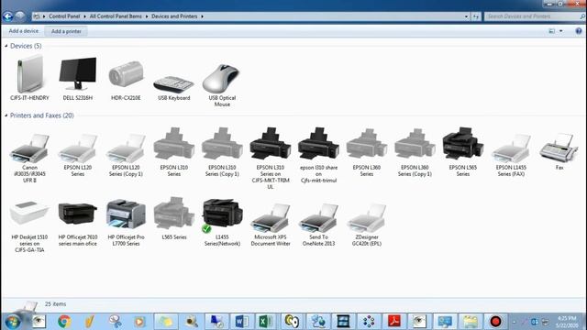Click the change your view icon
Viewport: 587px width, 330px height.
coord(552,31)
